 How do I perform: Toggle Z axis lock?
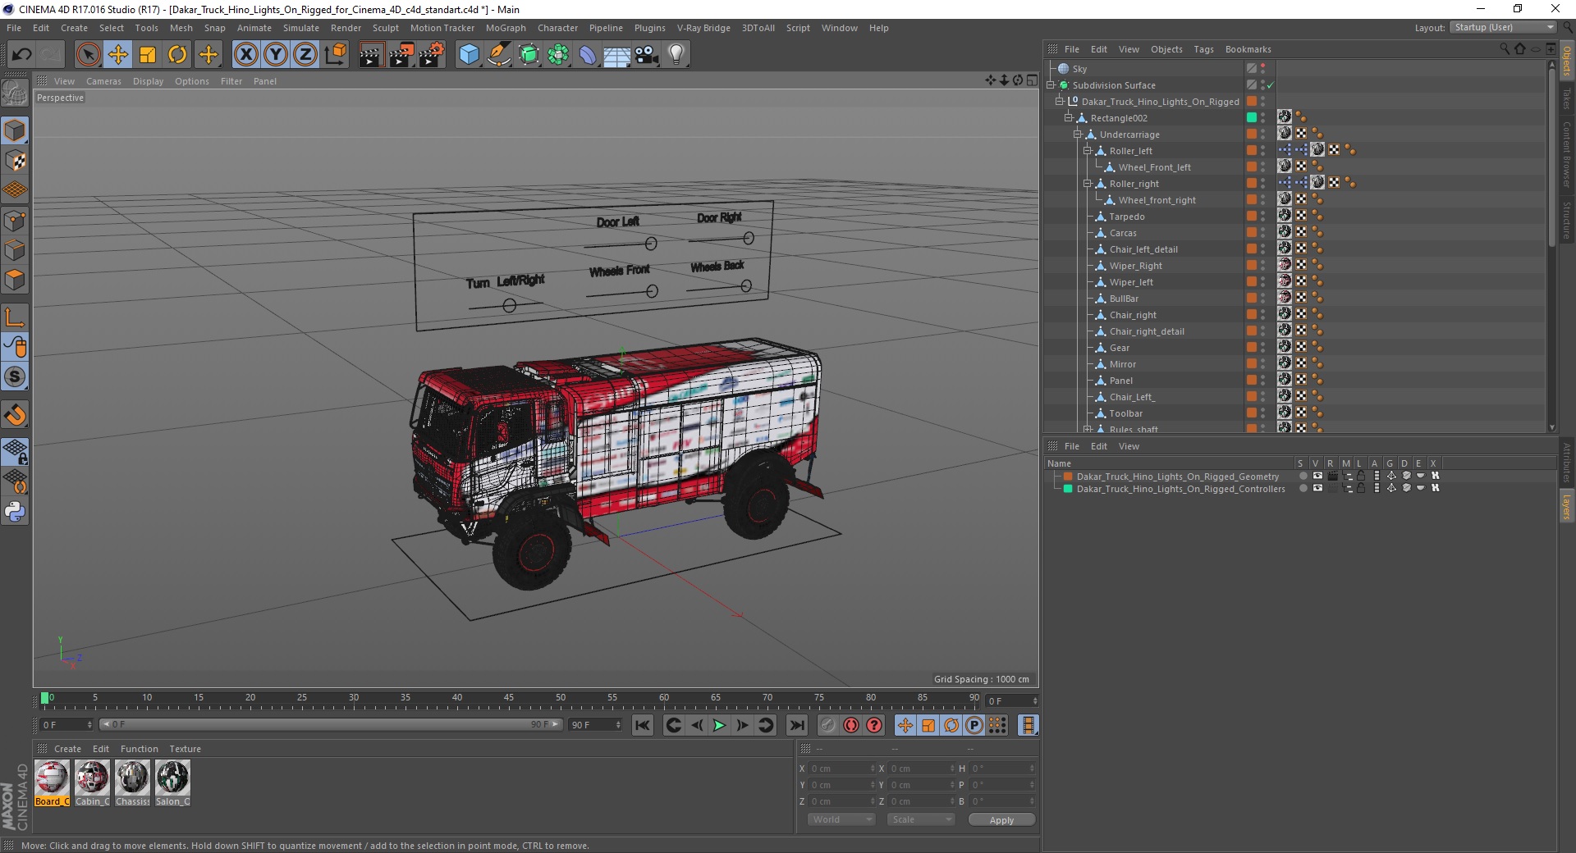click(305, 55)
